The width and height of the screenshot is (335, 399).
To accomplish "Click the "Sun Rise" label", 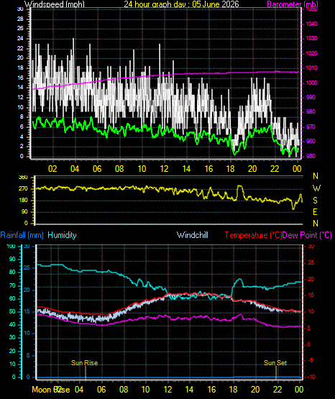I will coord(84,362).
